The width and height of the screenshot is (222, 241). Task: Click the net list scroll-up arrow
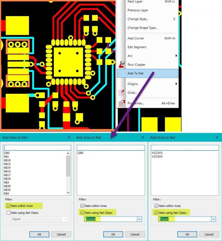68,153
